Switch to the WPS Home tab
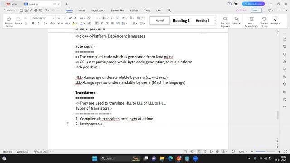The height and width of the screenshot is (163, 290). click(x=12, y=4)
